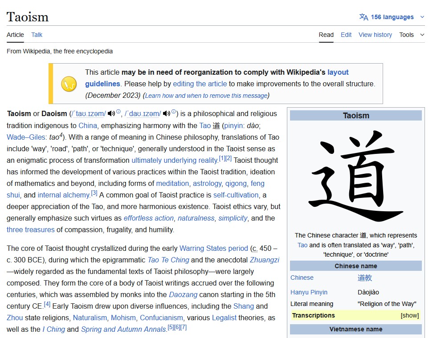441x338 pixels.
Task: Follow the Warring States period link
Action: pyautogui.click(x=214, y=249)
